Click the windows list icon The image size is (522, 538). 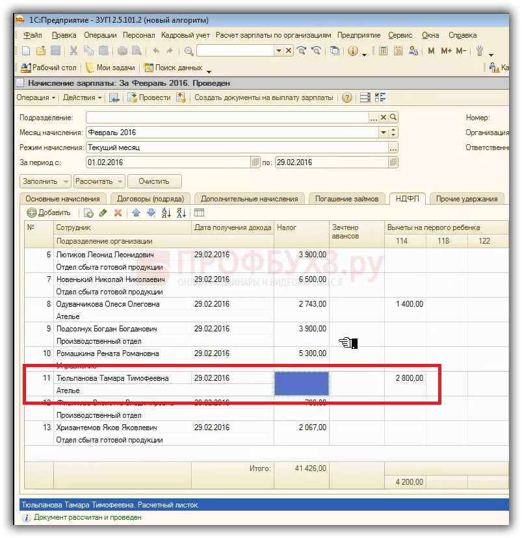(335, 51)
